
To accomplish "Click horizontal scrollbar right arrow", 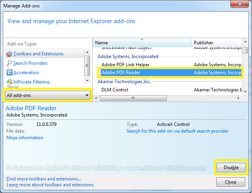I will [239, 98].
